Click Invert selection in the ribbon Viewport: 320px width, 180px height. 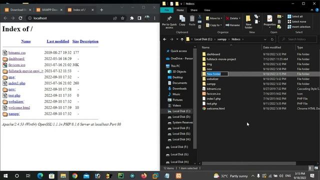click(299, 26)
